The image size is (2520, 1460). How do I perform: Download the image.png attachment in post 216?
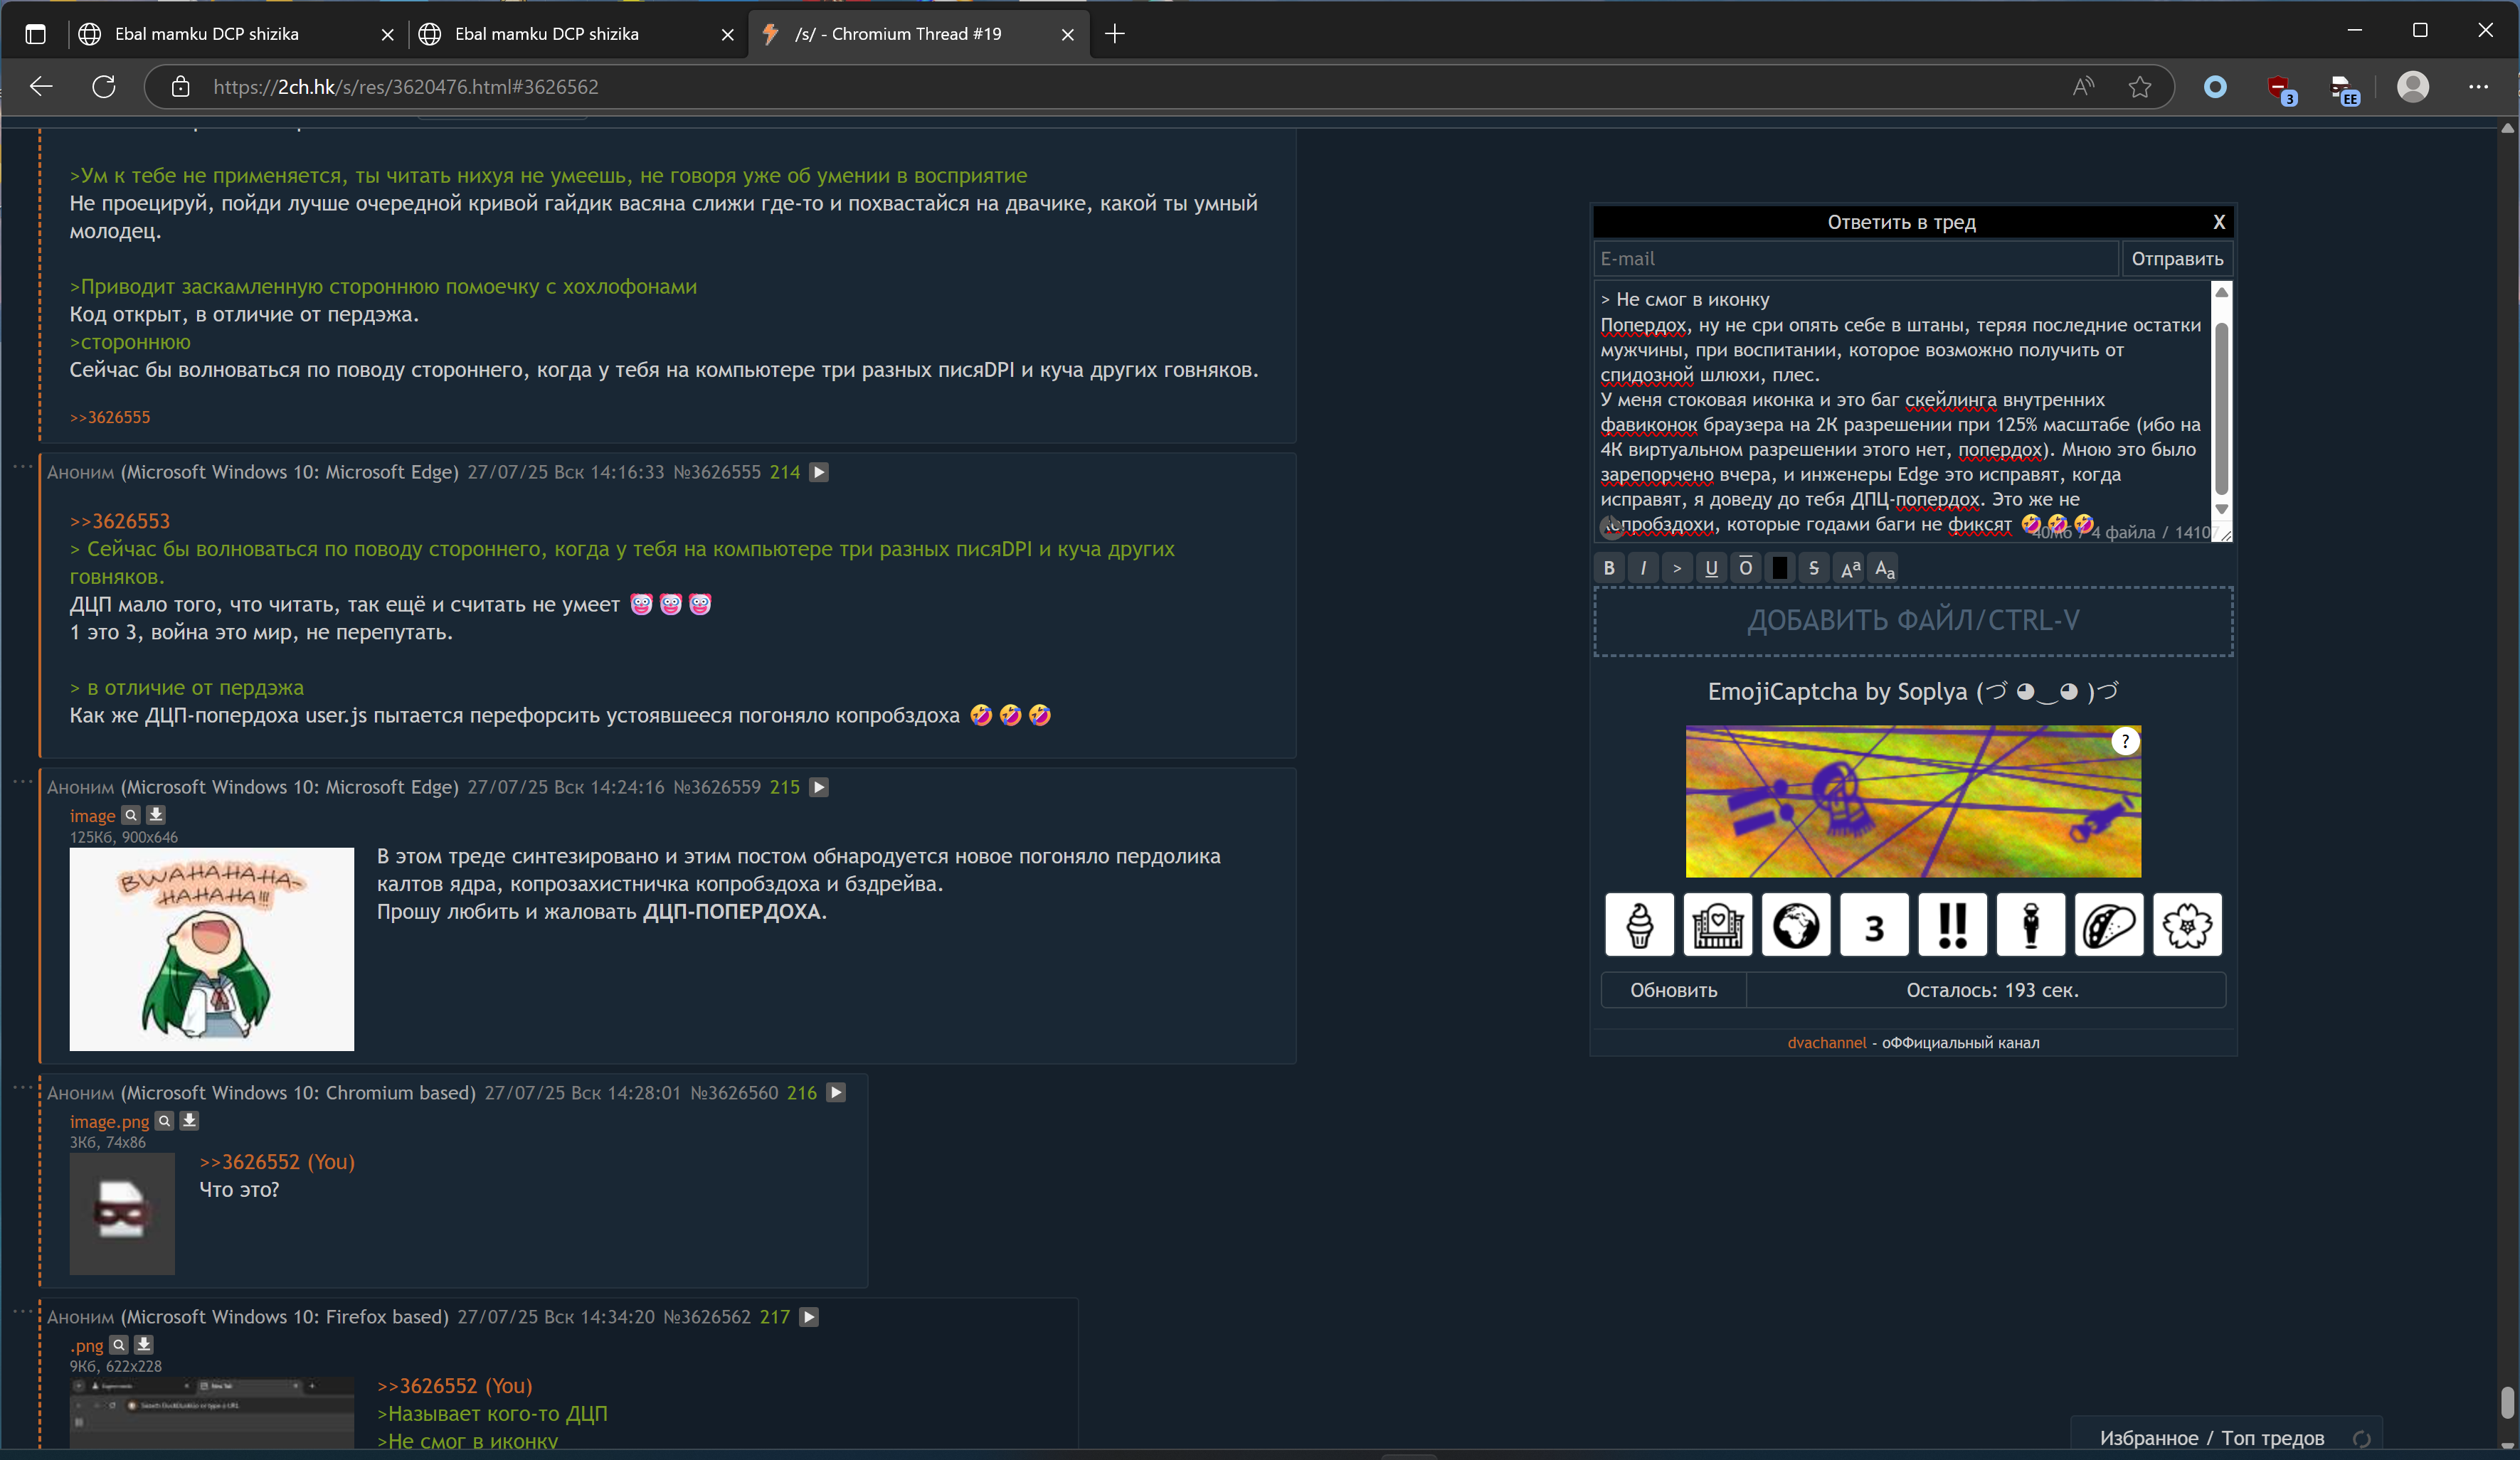click(189, 1120)
